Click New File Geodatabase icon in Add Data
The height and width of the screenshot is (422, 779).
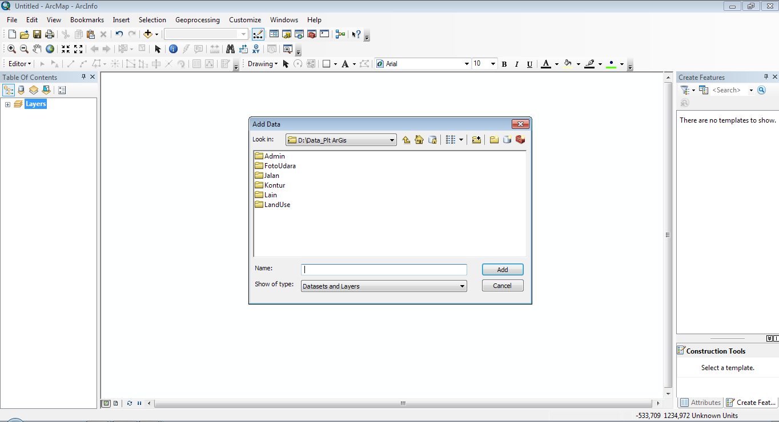pyautogui.click(x=507, y=140)
